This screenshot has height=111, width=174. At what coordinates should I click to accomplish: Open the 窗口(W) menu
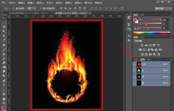click(x=88, y=3)
